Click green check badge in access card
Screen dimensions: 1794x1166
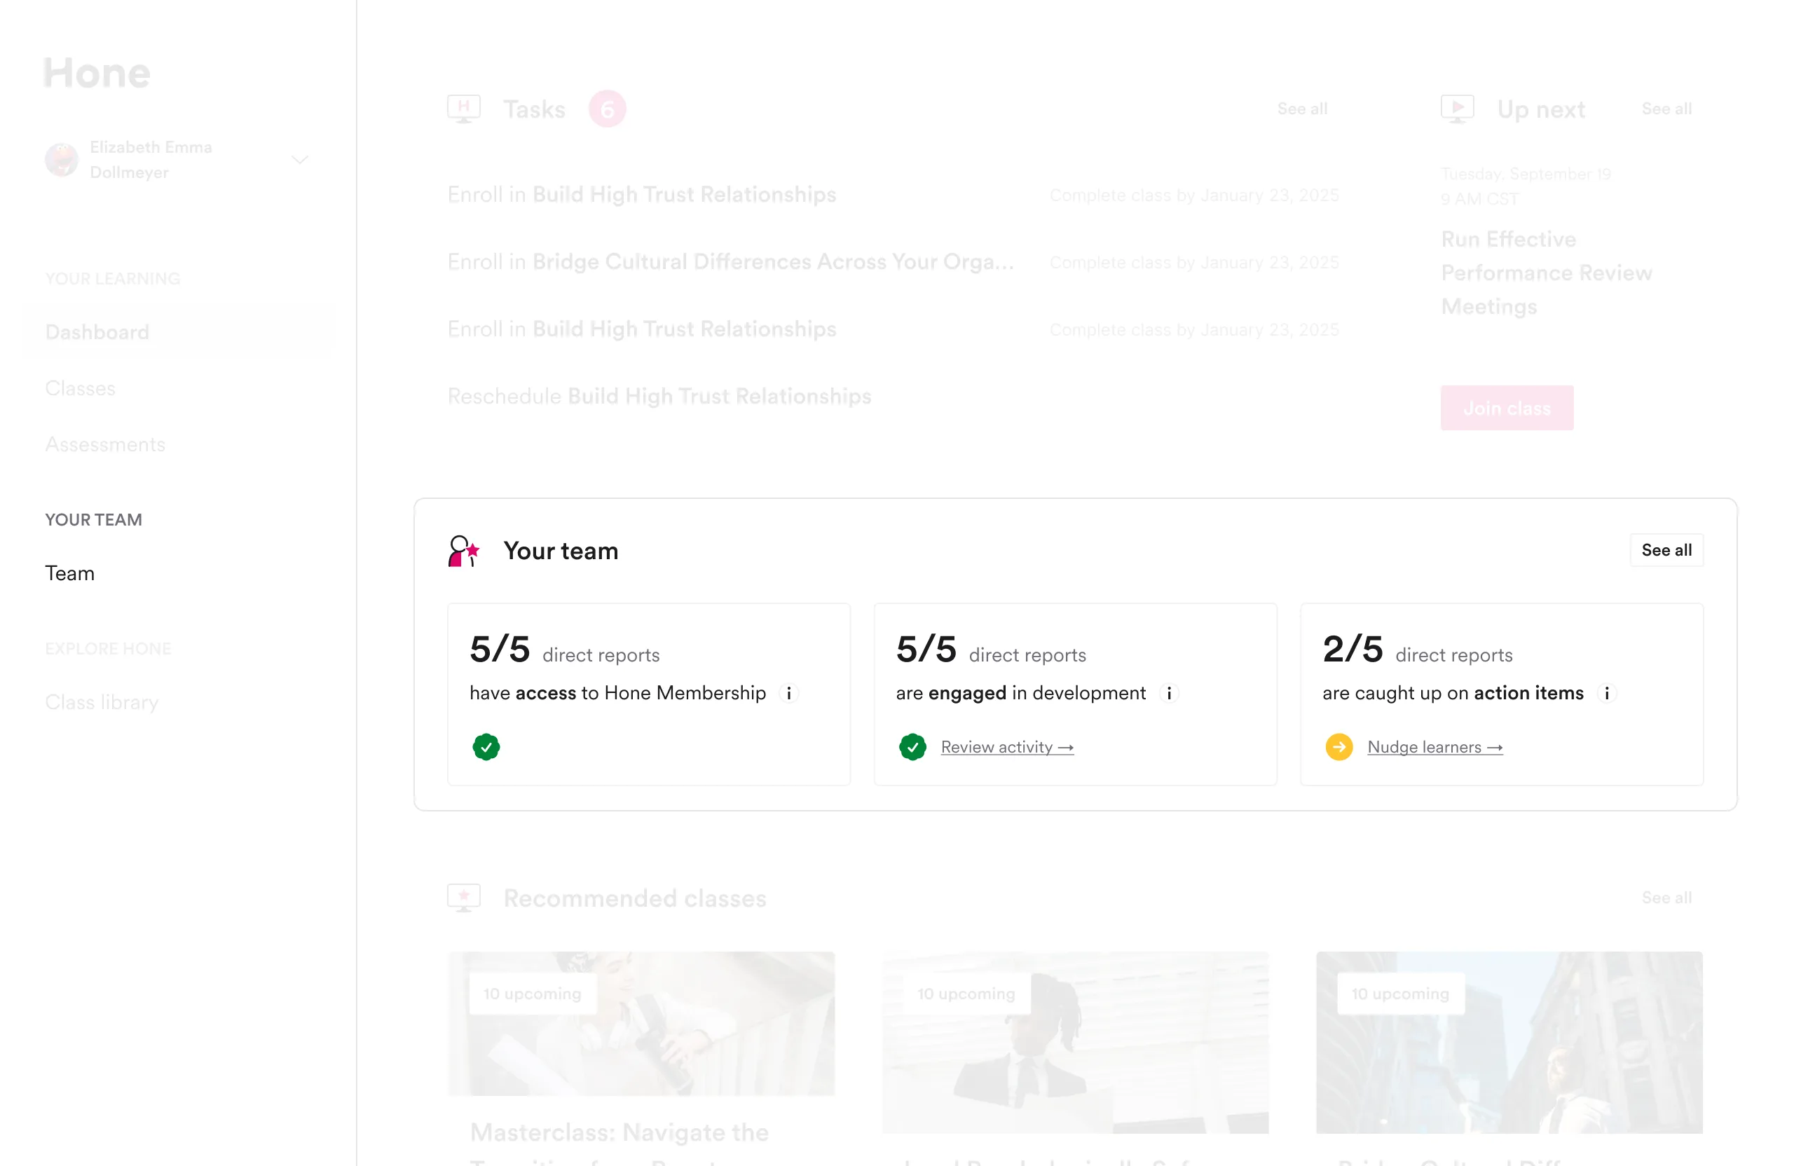pyautogui.click(x=486, y=747)
